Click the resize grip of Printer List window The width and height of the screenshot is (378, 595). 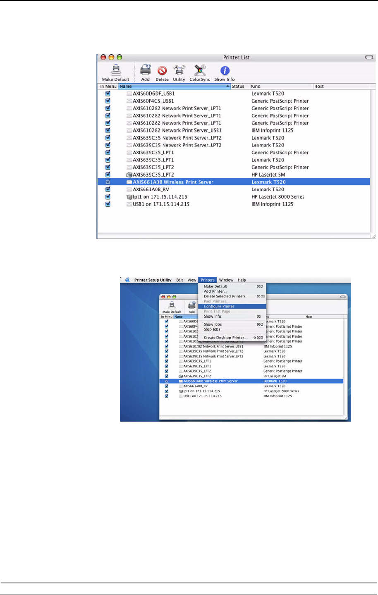tap(373, 236)
